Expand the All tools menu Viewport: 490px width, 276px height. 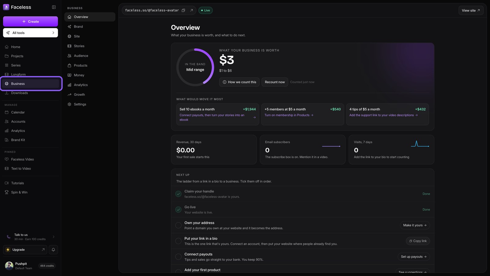point(30,33)
